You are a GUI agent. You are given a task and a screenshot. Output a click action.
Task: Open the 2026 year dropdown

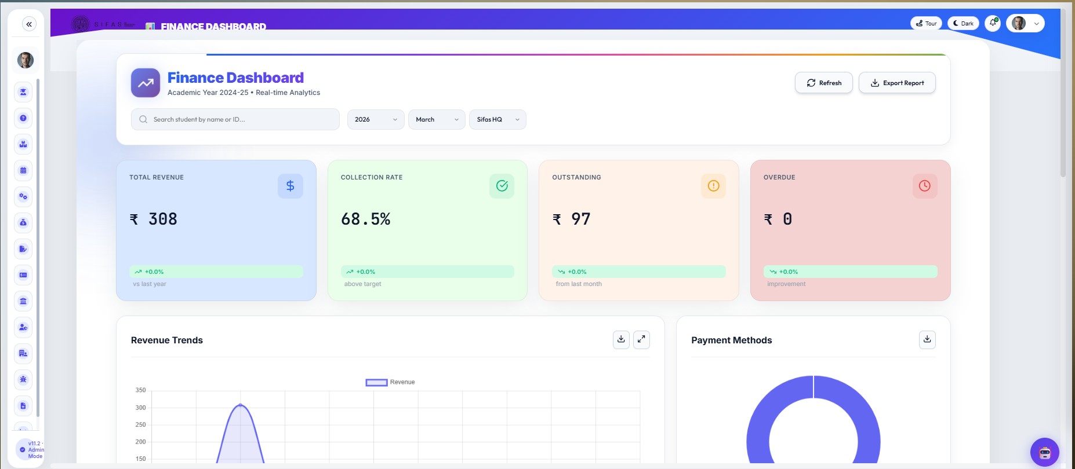point(376,119)
